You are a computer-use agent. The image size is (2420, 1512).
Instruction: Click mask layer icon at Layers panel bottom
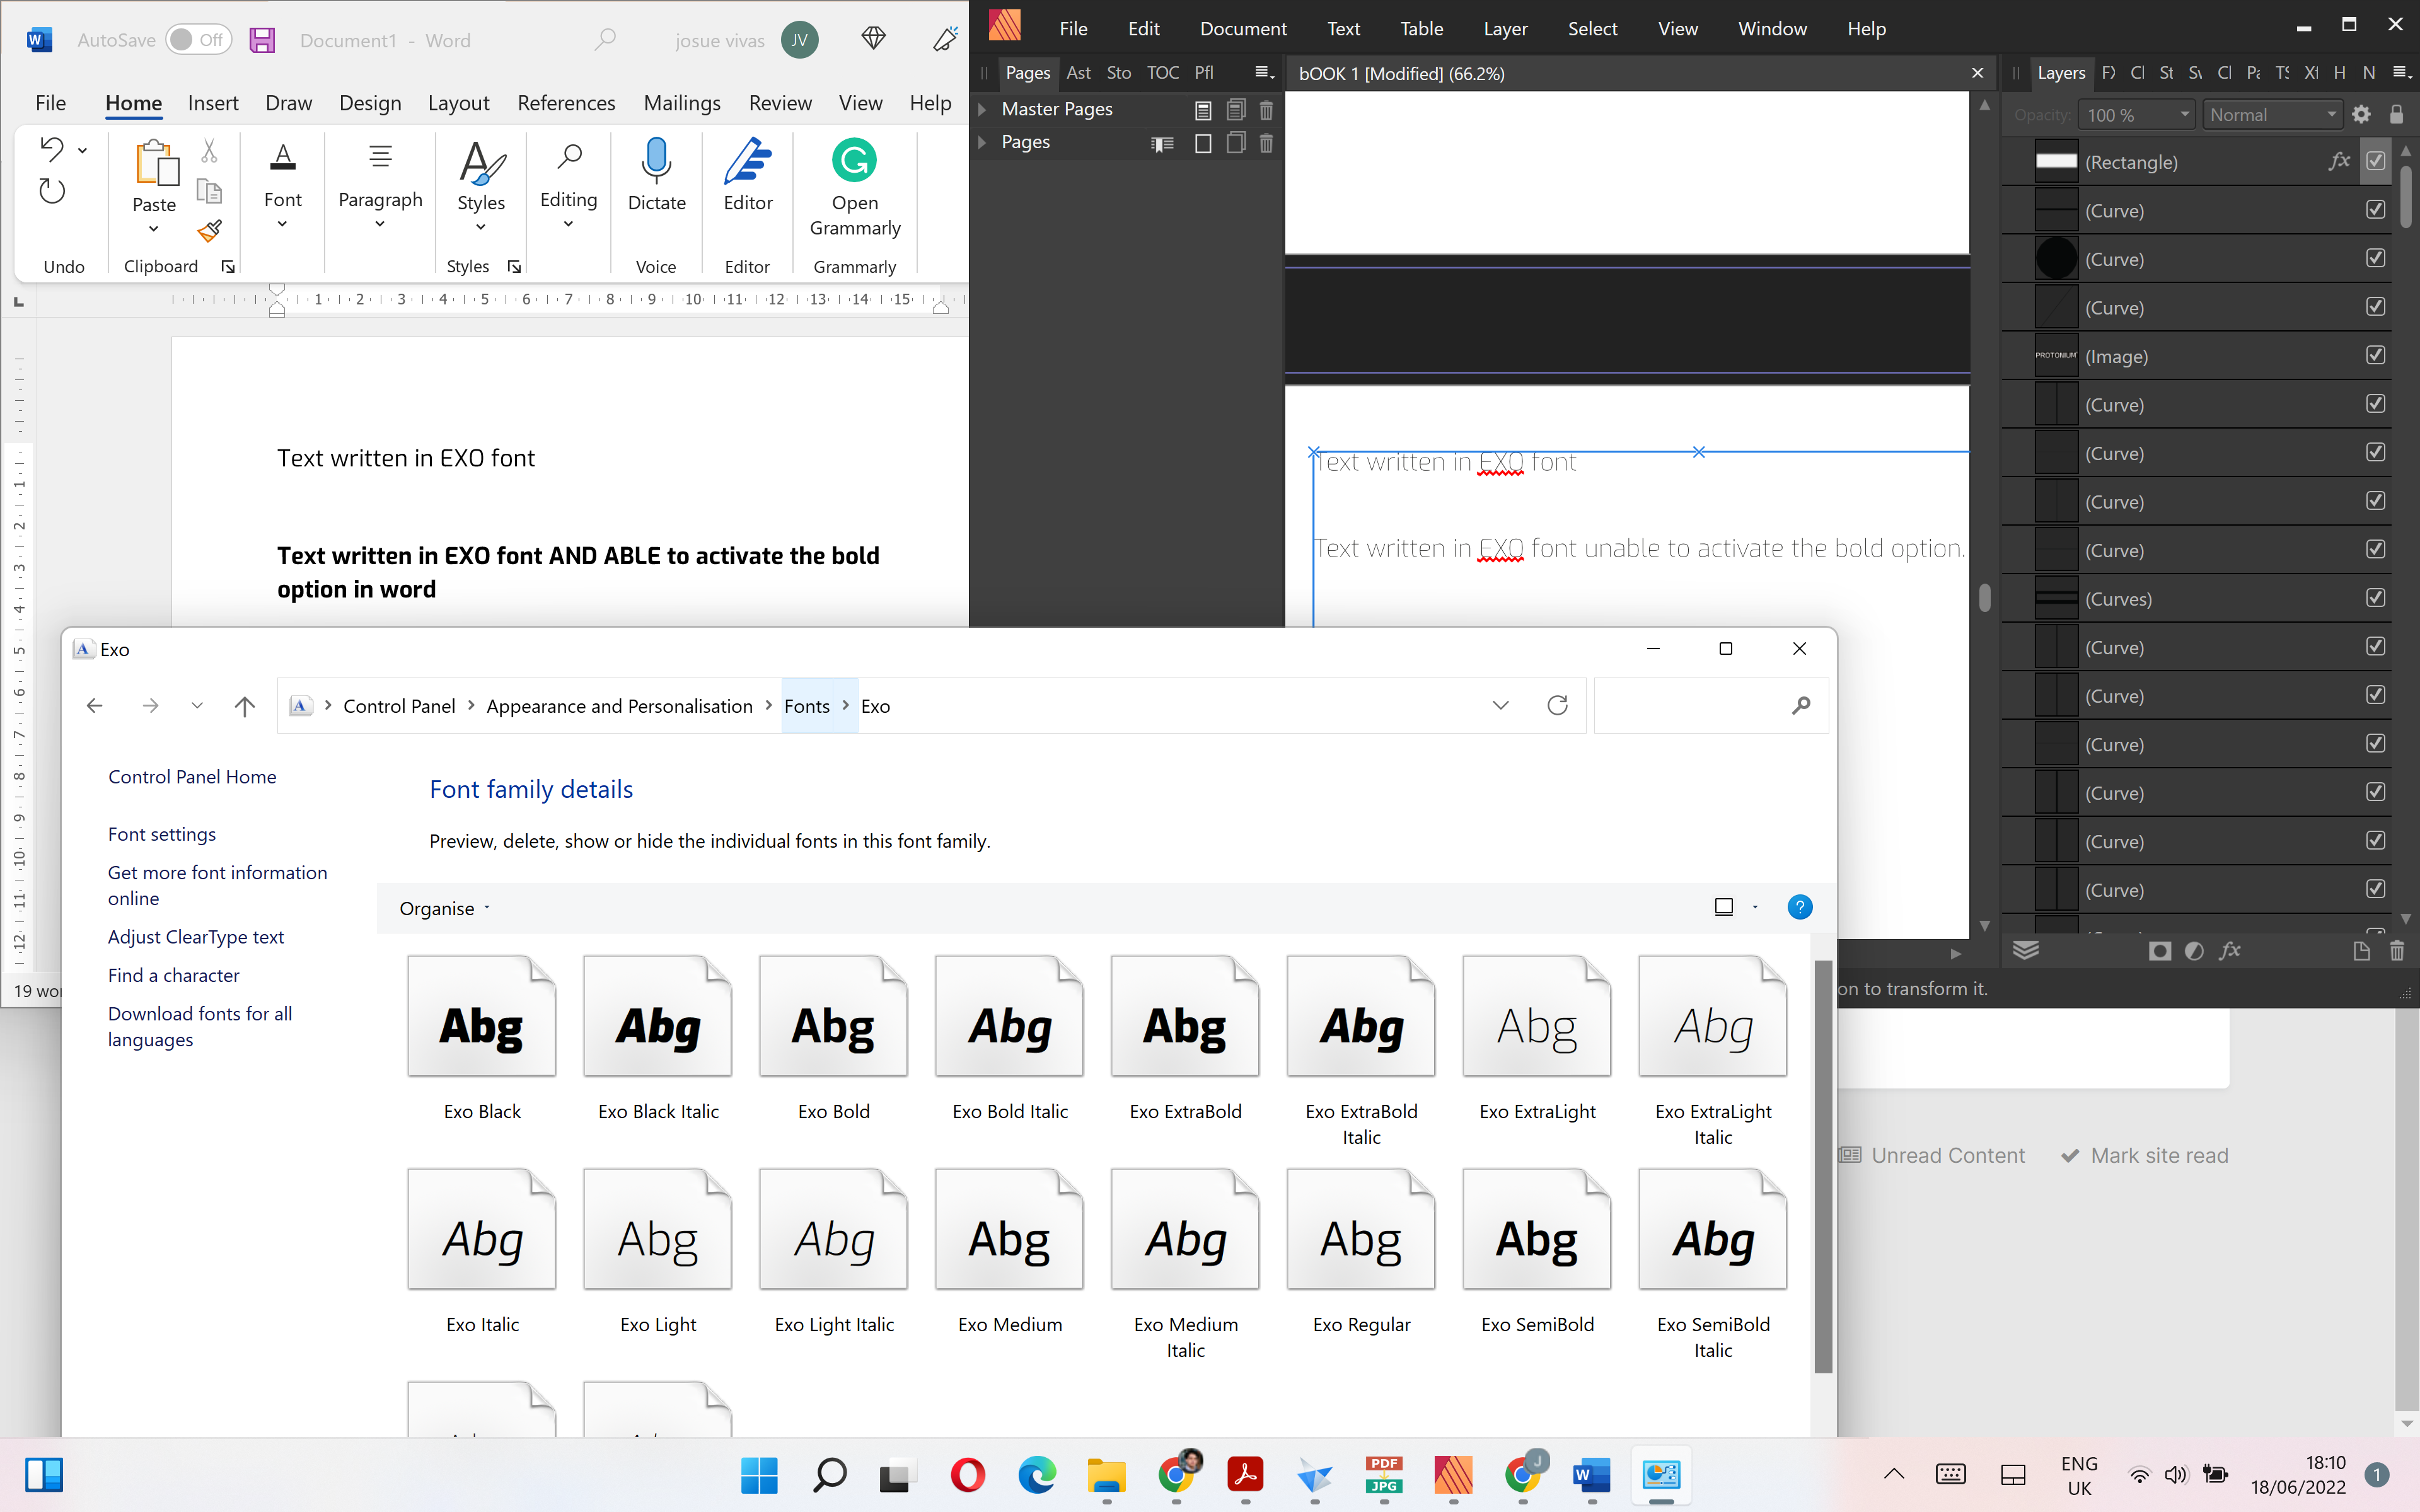click(x=2159, y=951)
